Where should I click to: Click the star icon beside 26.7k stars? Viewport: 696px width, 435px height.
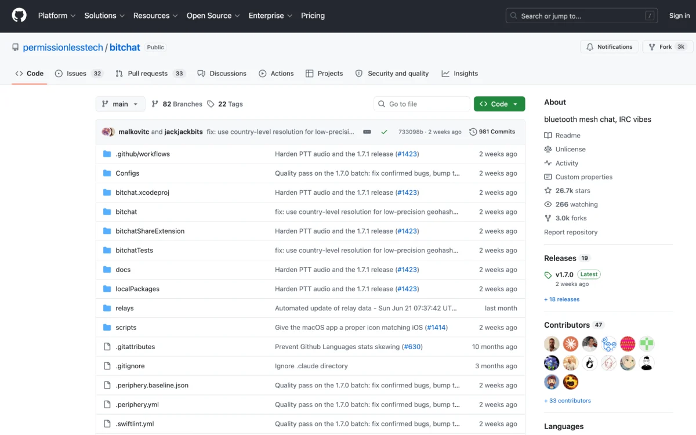tap(548, 190)
